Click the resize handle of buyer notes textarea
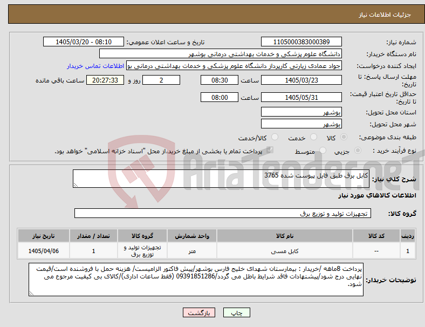This screenshot has height=327, width=425. coord(31,294)
